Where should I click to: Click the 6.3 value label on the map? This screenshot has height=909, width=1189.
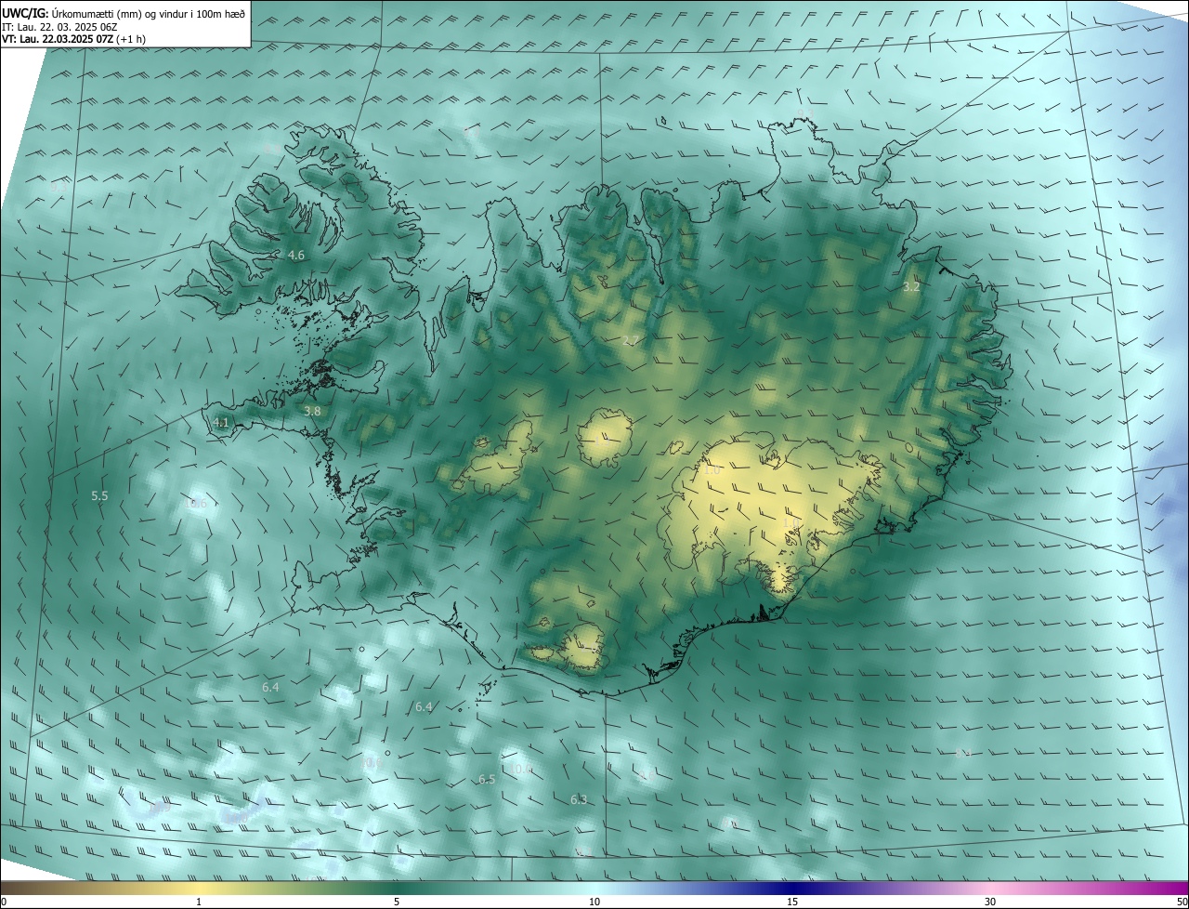579,799
